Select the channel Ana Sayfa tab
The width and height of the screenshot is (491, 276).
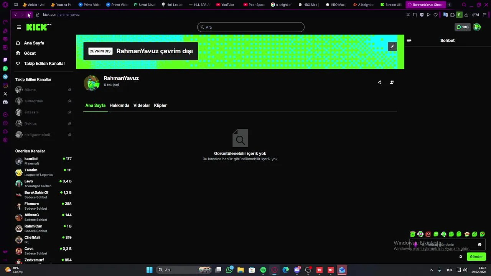pos(95,105)
